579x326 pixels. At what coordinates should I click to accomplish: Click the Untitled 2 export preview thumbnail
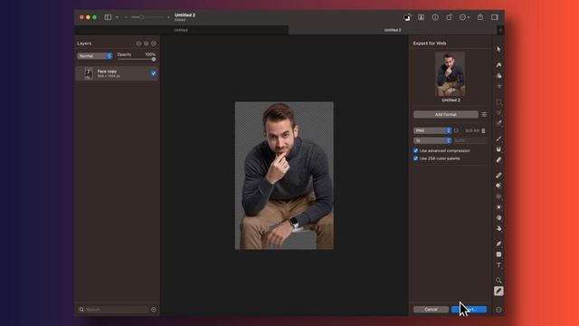coord(451,74)
